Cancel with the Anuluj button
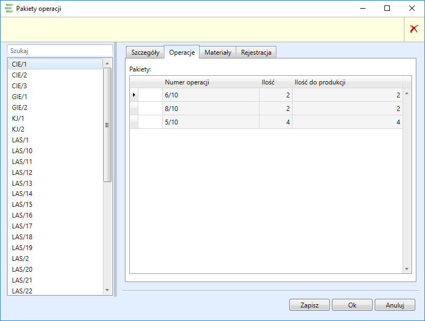 pos(395,305)
